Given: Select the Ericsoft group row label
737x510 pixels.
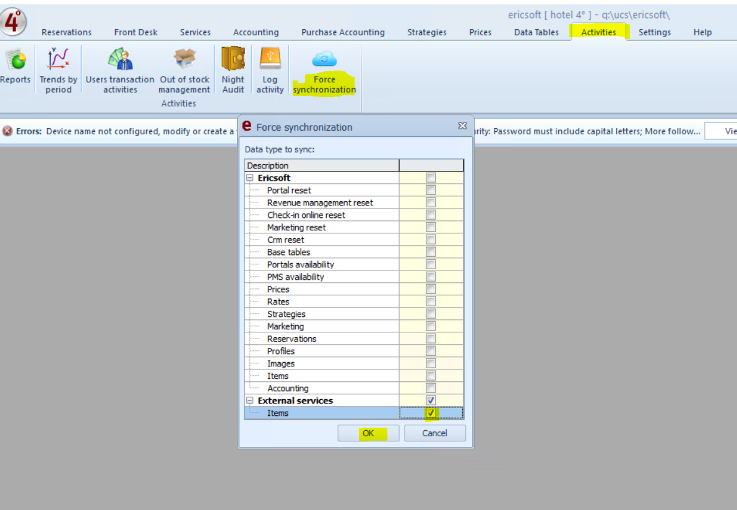Looking at the screenshot, I should pos(274,178).
